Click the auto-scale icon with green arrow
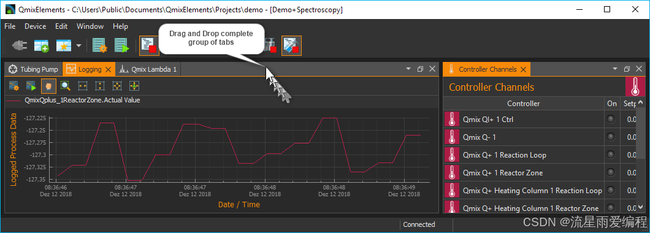This screenshot has height=233, width=650. pos(134,86)
